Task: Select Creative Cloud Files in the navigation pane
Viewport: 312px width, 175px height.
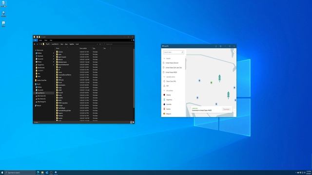Action: [x=41, y=80]
